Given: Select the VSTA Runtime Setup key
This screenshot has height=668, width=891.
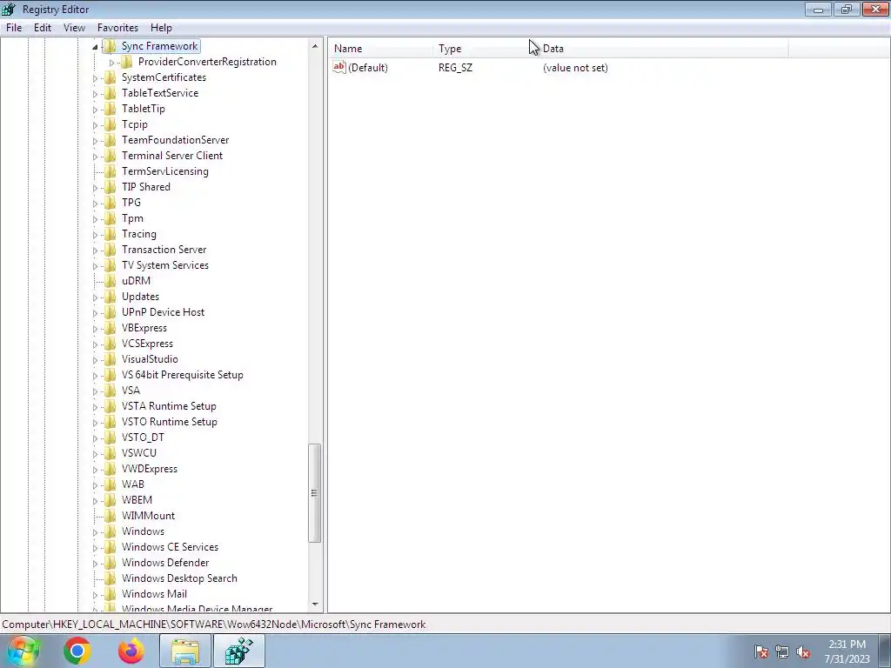Looking at the screenshot, I should [x=169, y=406].
